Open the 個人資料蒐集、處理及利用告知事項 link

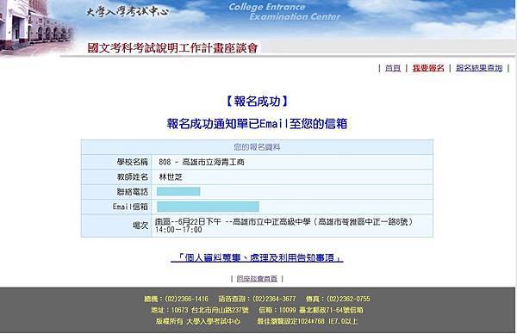point(257,257)
